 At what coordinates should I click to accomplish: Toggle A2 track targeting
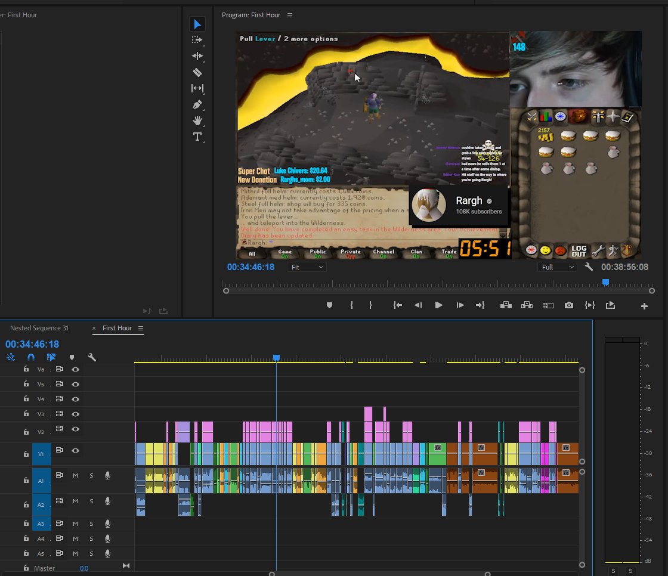click(41, 505)
